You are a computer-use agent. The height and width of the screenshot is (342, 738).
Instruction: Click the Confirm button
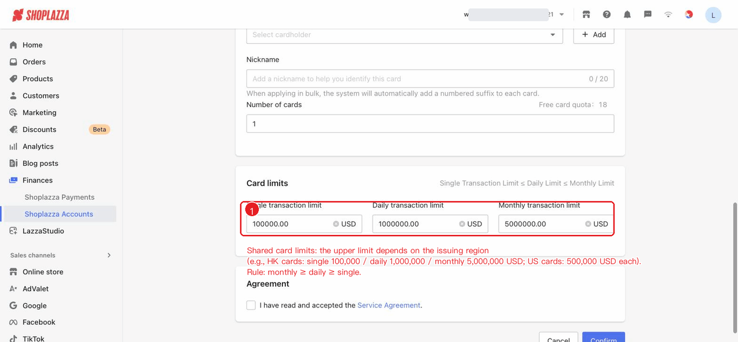pyautogui.click(x=604, y=337)
